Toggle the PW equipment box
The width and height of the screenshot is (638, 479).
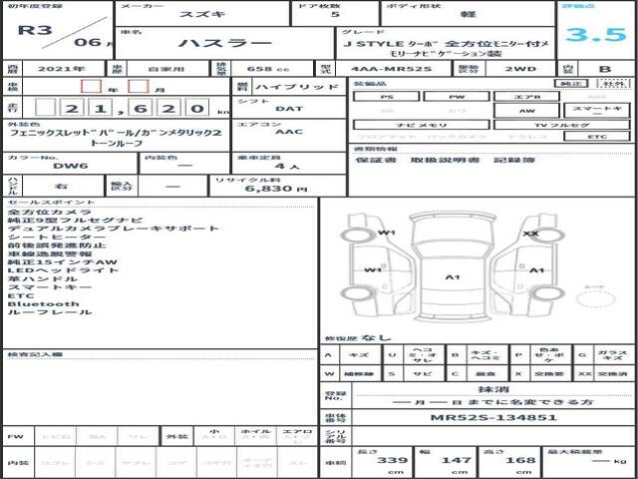pos(457,97)
